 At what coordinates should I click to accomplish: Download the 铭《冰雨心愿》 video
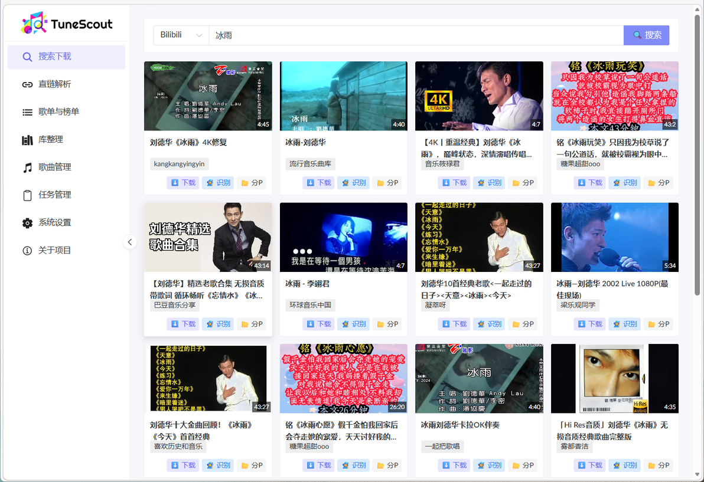319,465
